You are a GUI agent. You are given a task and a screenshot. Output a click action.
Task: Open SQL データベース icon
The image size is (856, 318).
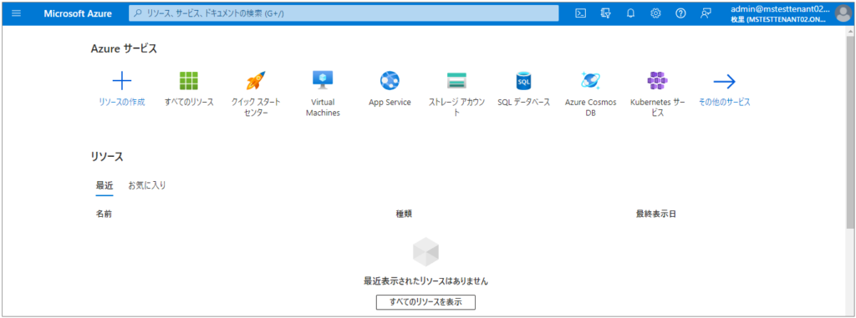(x=523, y=81)
